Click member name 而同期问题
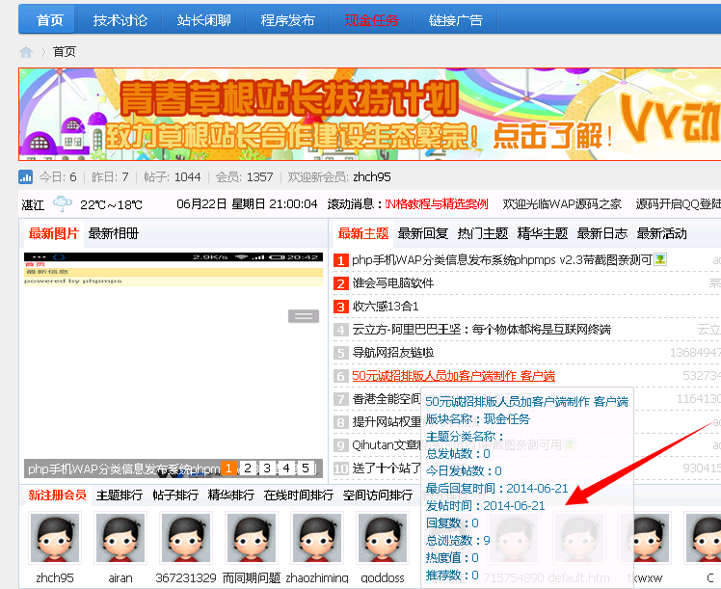The width and height of the screenshot is (721, 589). pos(252,577)
